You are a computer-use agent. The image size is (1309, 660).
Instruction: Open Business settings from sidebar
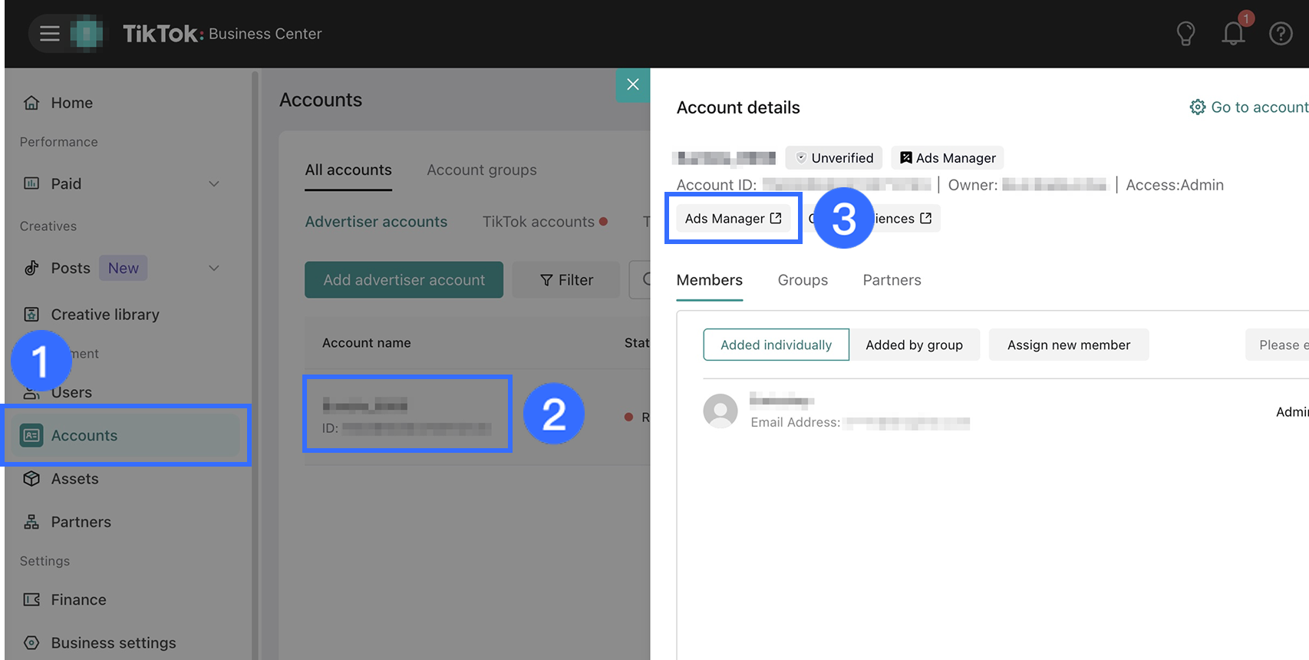[113, 643]
